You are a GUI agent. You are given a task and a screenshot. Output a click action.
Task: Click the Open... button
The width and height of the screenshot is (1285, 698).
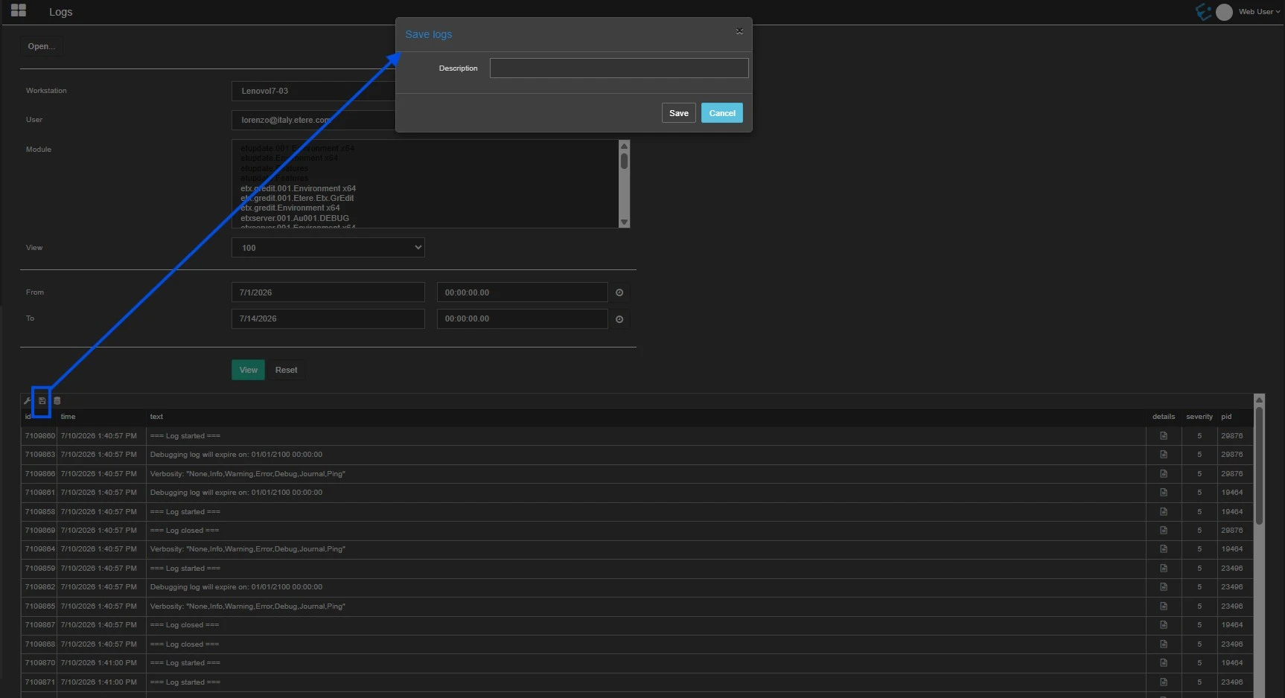[x=42, y=46]
